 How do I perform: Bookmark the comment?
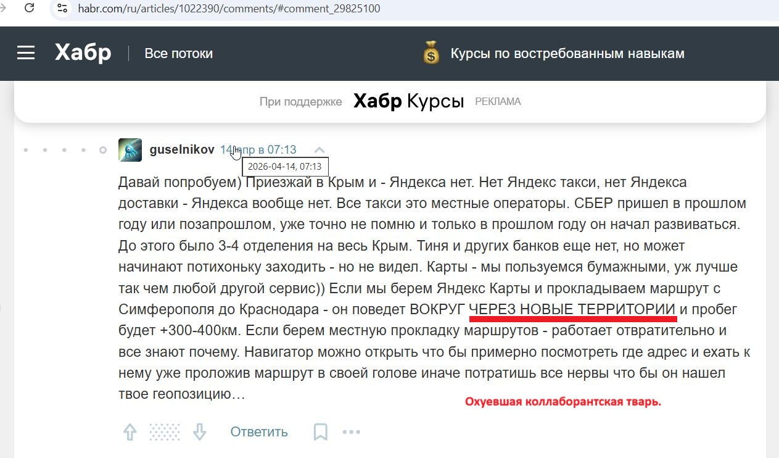pos(320,432)
